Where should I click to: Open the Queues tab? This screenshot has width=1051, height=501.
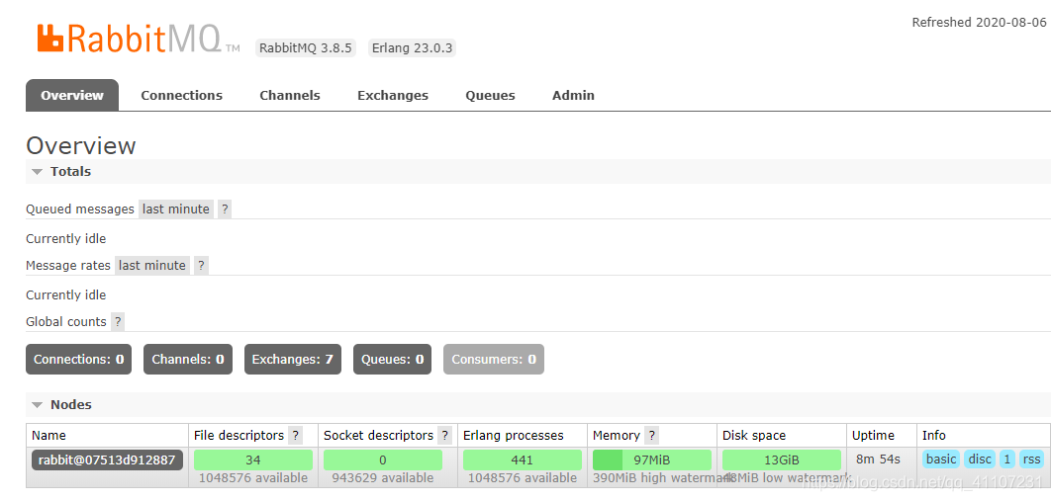point(491,95)
